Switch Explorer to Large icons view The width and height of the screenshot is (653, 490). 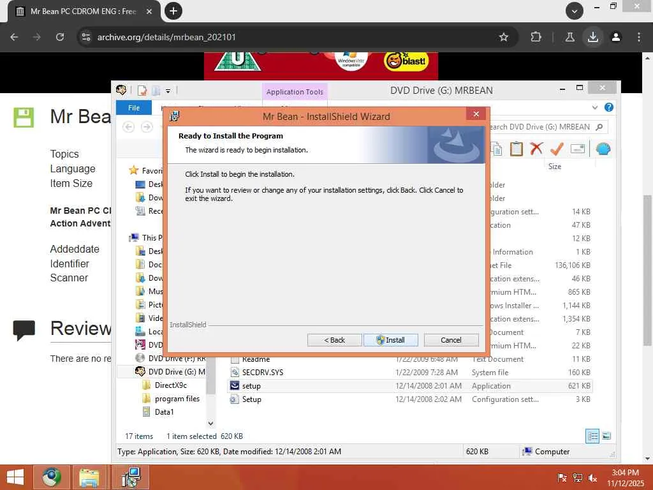pyautogui.click(x=606, y=436)
